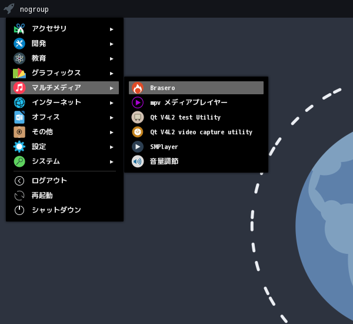Click the atom icon for 教育

tap(19, 58)
